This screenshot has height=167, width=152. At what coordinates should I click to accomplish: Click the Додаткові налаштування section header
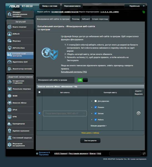pyautogui.click(x=21, y=77)
